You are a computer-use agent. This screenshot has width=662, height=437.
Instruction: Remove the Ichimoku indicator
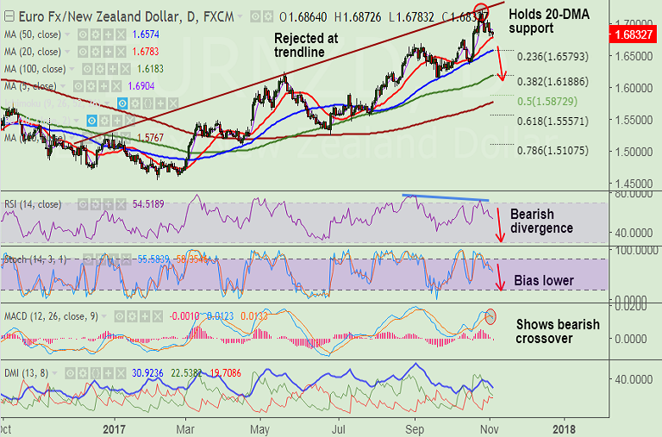[x=173, y=103]
